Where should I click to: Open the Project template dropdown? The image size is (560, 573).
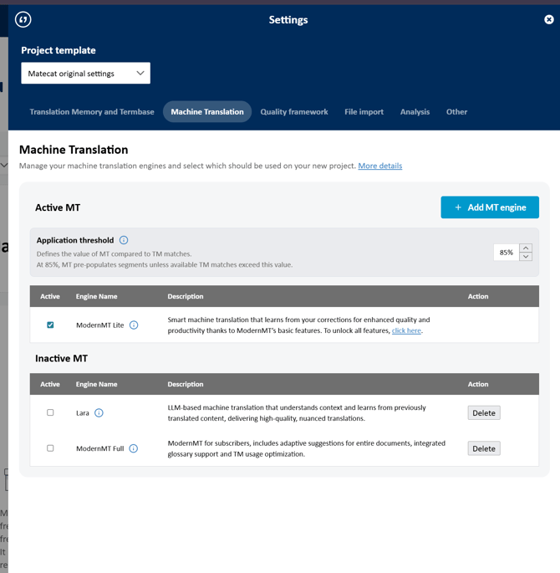[x=85, y=74]
